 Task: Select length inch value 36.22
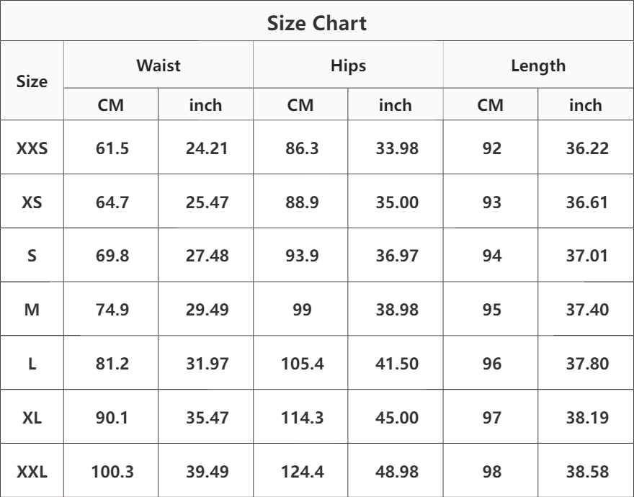[587, 148]
